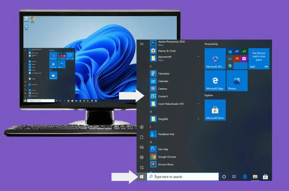Open OneNote mini icon in Office tile group

coord(244,59)
